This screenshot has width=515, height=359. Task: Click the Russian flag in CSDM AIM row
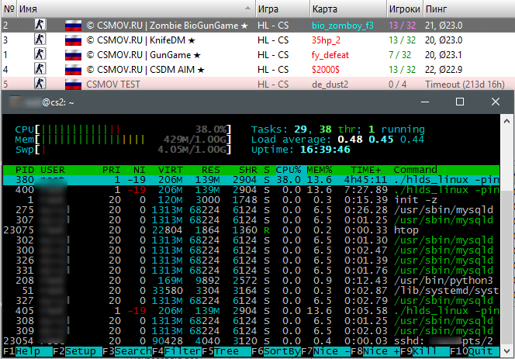click(73, 70)
